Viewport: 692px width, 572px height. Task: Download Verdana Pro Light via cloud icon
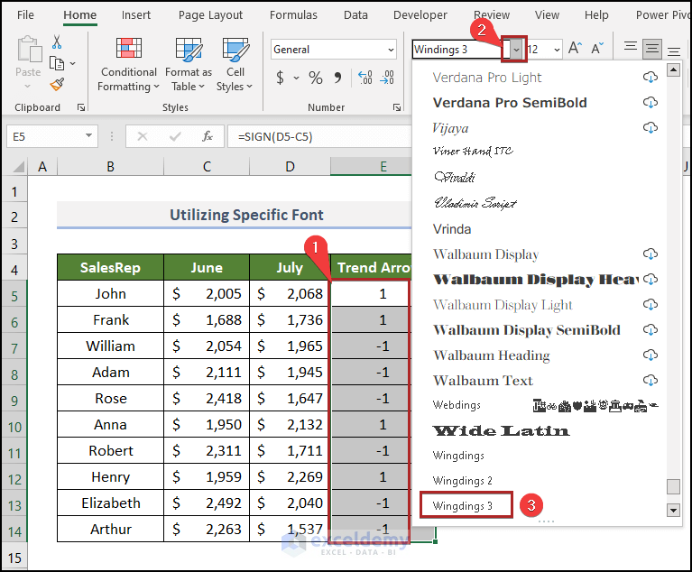(650, 78)
